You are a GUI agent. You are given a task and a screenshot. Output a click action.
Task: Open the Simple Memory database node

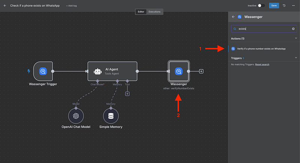(x=111, y=116)
